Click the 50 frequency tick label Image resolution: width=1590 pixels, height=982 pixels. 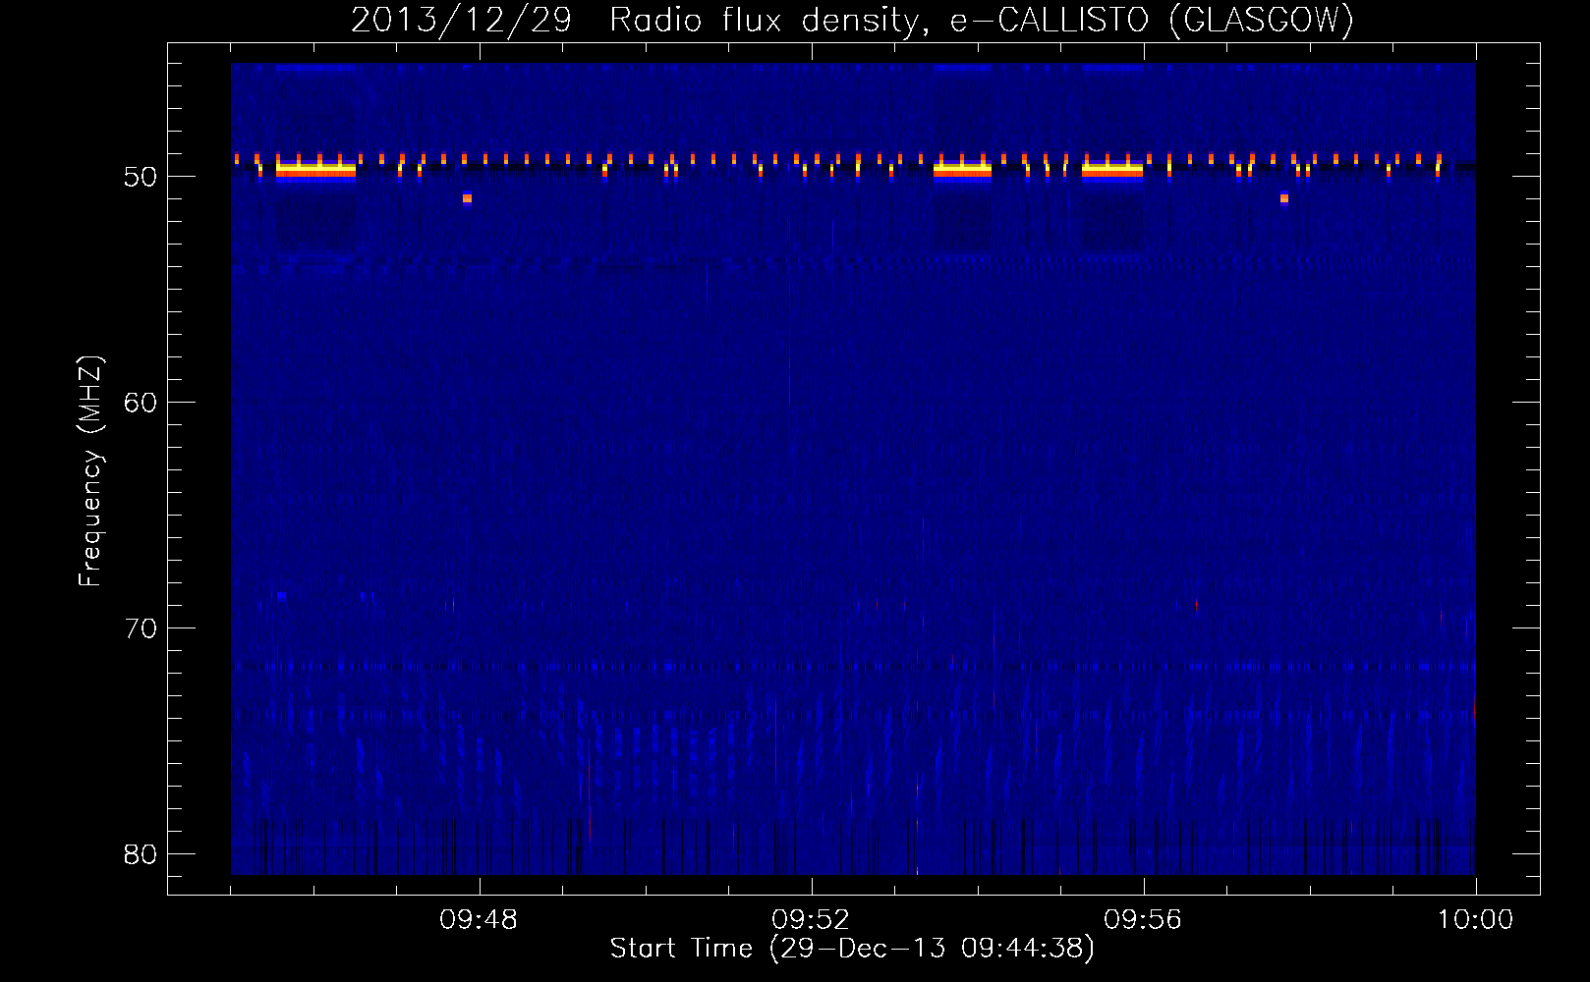(x=141, y=177)
